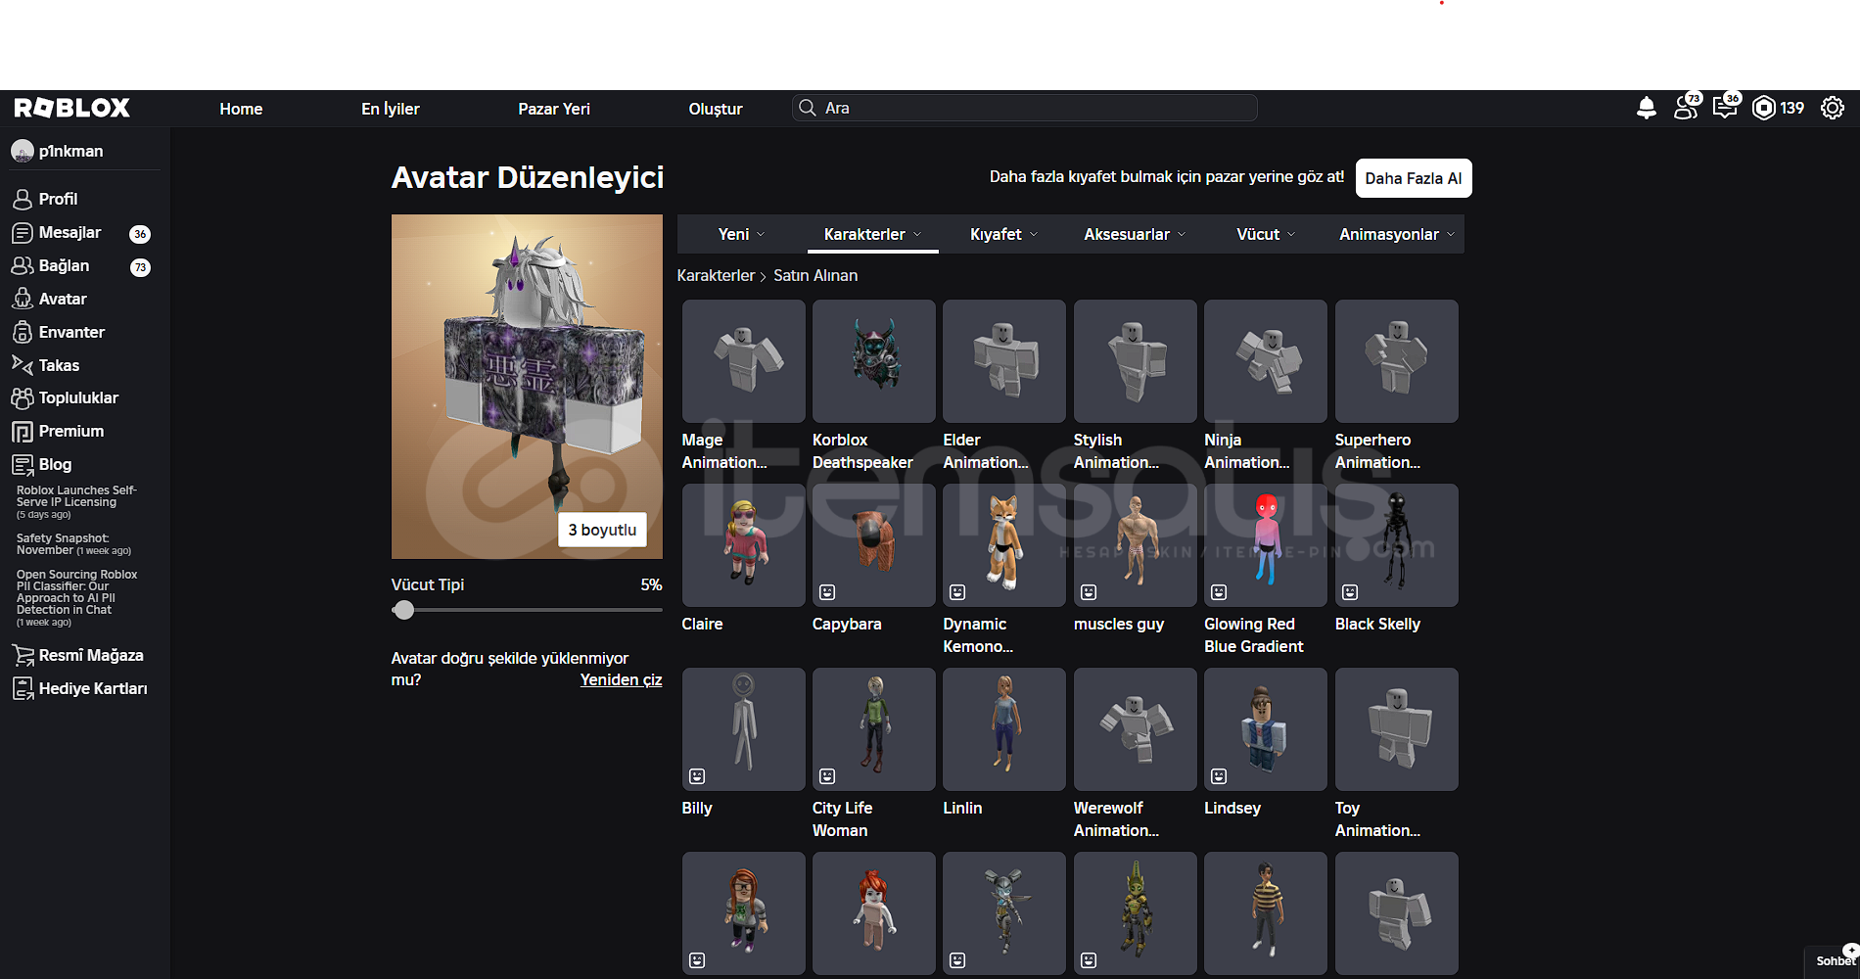This screenshot has width=1860, height=979.
Task: Open the Animasyonlar dropdown menu
Action: (1396, 234)
